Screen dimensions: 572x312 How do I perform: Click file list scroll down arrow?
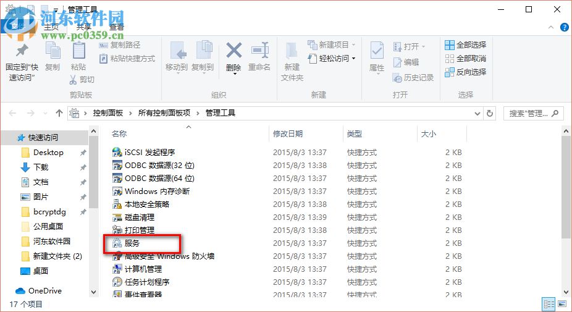[x=566, y=292]
